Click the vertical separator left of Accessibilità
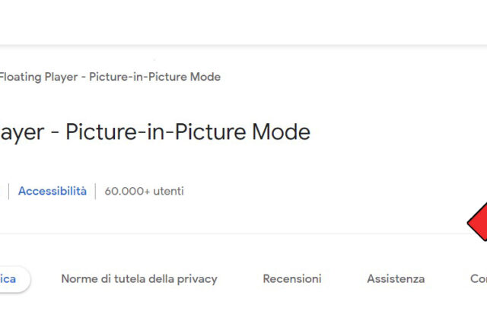487x324 pixels. tap(8, 191)
